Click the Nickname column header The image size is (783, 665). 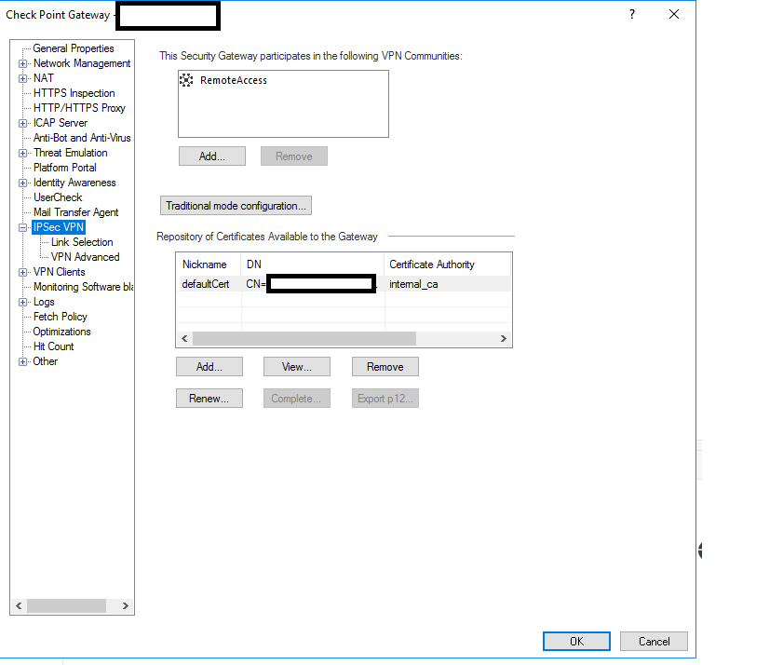[209, 265]
